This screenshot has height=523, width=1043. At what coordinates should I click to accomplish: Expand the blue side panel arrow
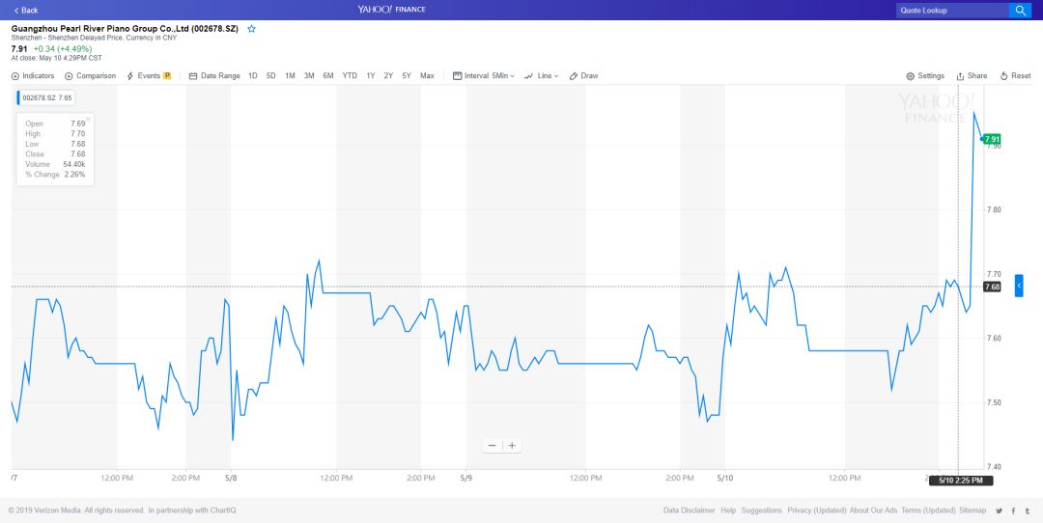point(1019,286)
